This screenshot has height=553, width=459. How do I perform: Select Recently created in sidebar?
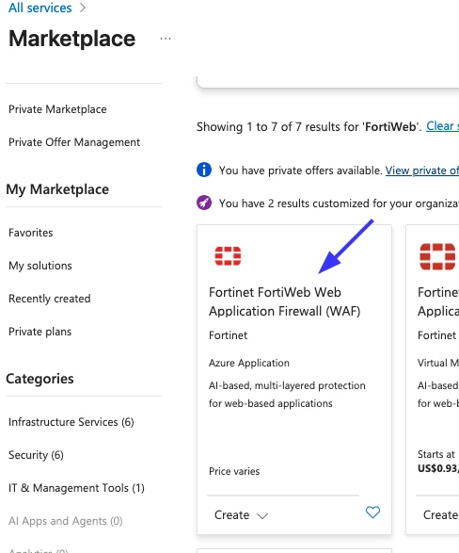coord(50,299)
